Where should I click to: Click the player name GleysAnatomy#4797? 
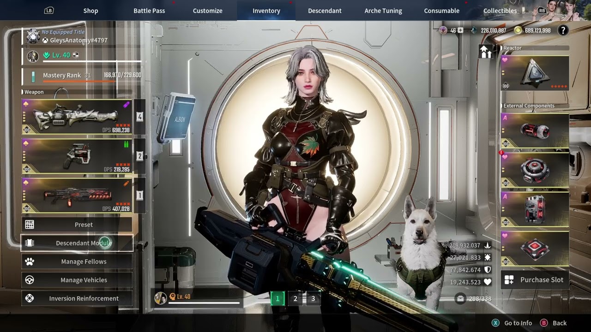coord(78,41)
